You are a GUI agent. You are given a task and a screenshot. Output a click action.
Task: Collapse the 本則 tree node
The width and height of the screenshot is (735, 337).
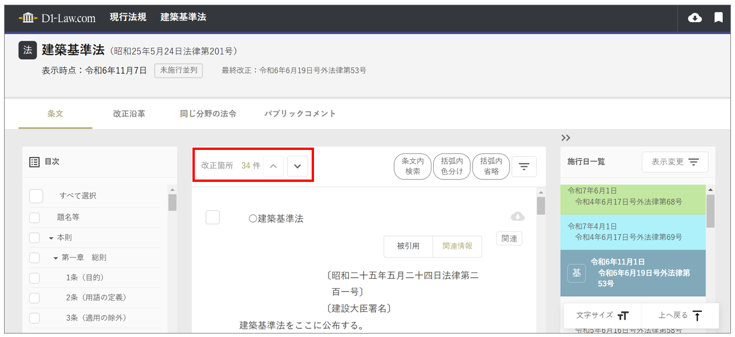[51, 238]
